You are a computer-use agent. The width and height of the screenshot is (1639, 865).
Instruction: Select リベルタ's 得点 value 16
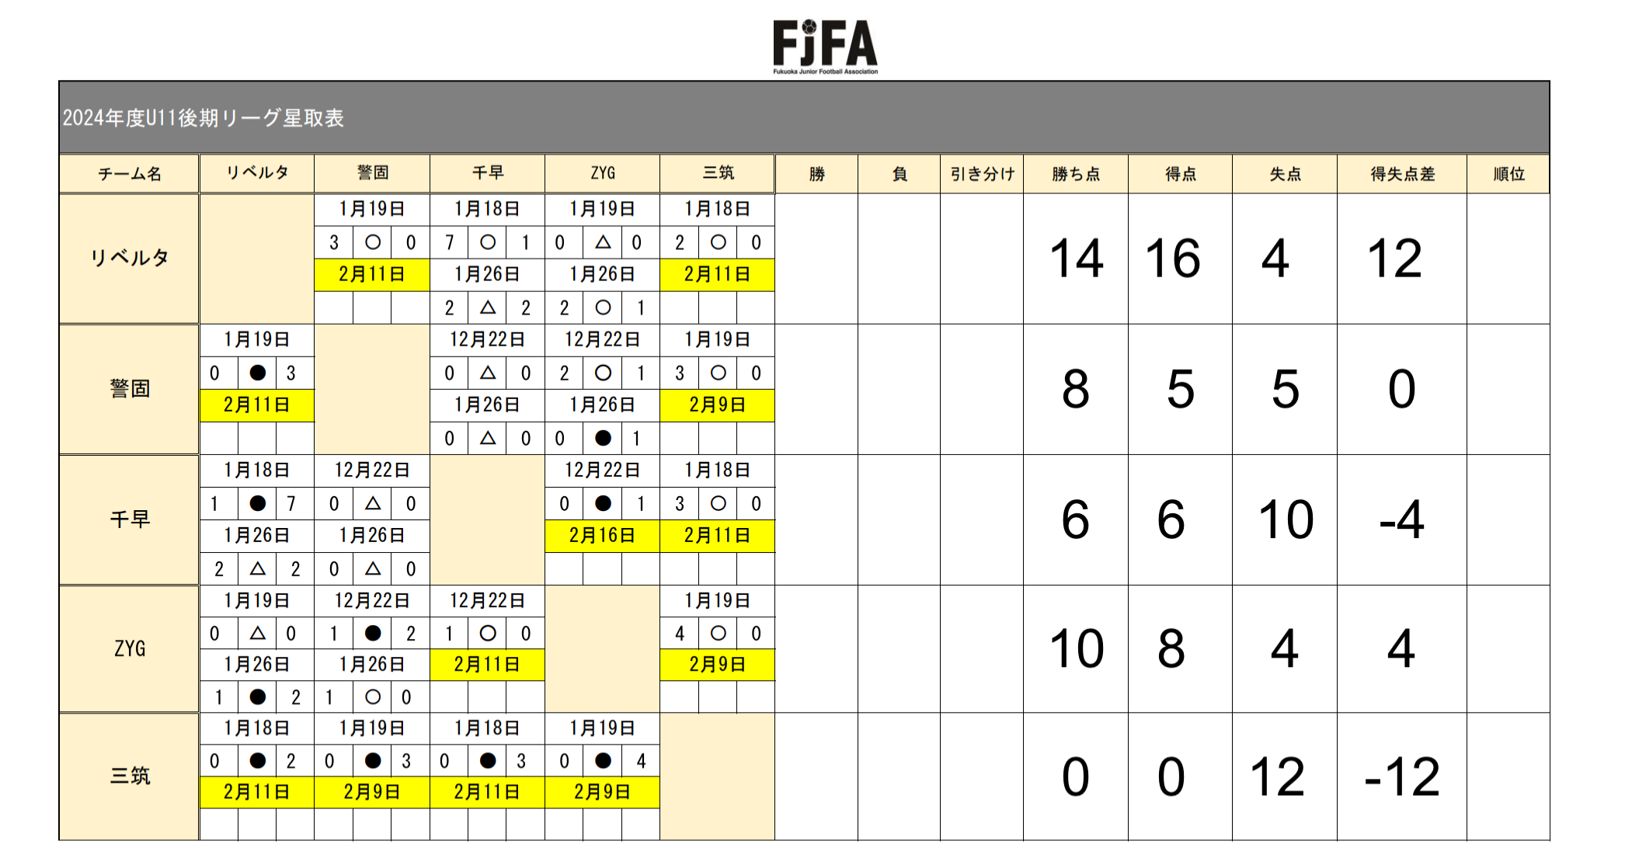1172,259
